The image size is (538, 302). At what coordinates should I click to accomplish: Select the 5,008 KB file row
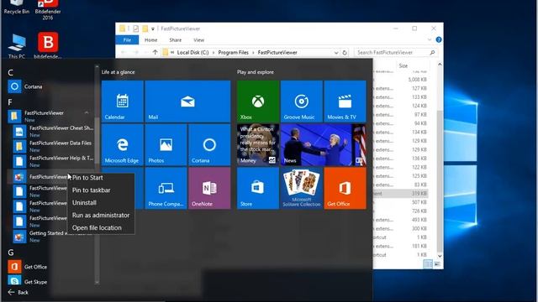tap(401, 80)
